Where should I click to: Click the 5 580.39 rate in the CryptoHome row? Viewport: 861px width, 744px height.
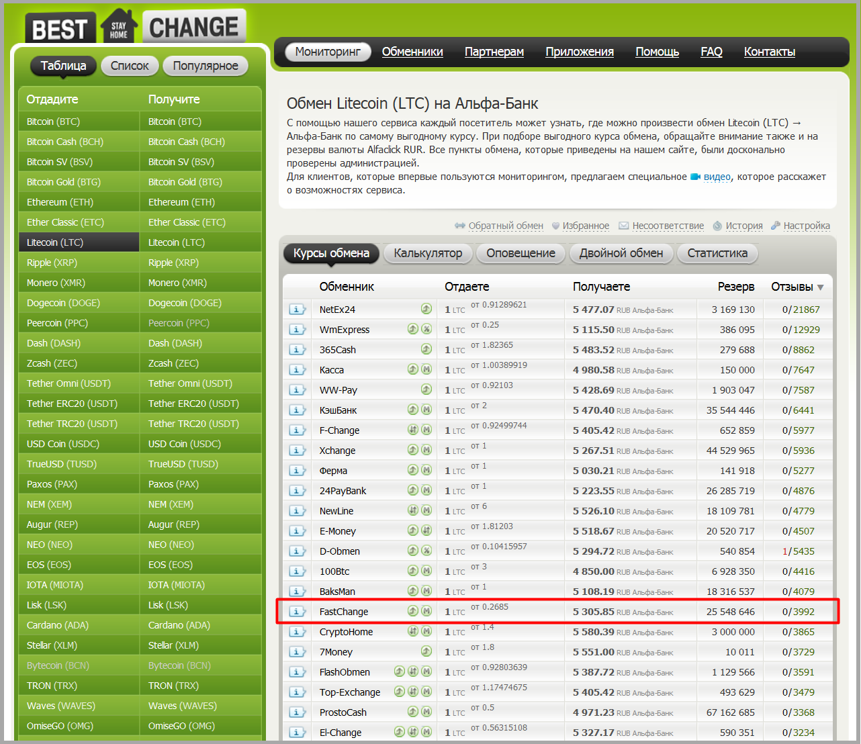click(594, 632)
